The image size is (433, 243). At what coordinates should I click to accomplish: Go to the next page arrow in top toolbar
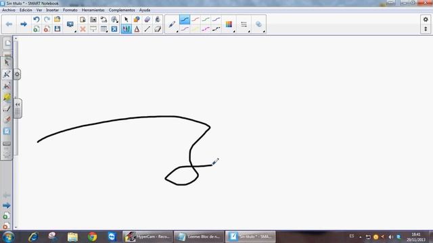(24, 24)
